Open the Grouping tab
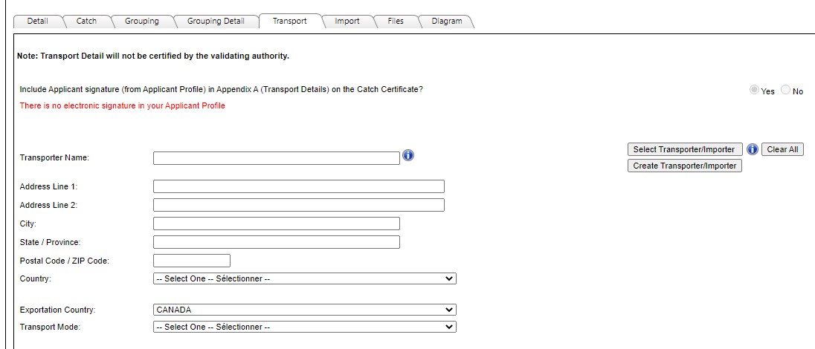The image size is (815, 349). point(142,22)
